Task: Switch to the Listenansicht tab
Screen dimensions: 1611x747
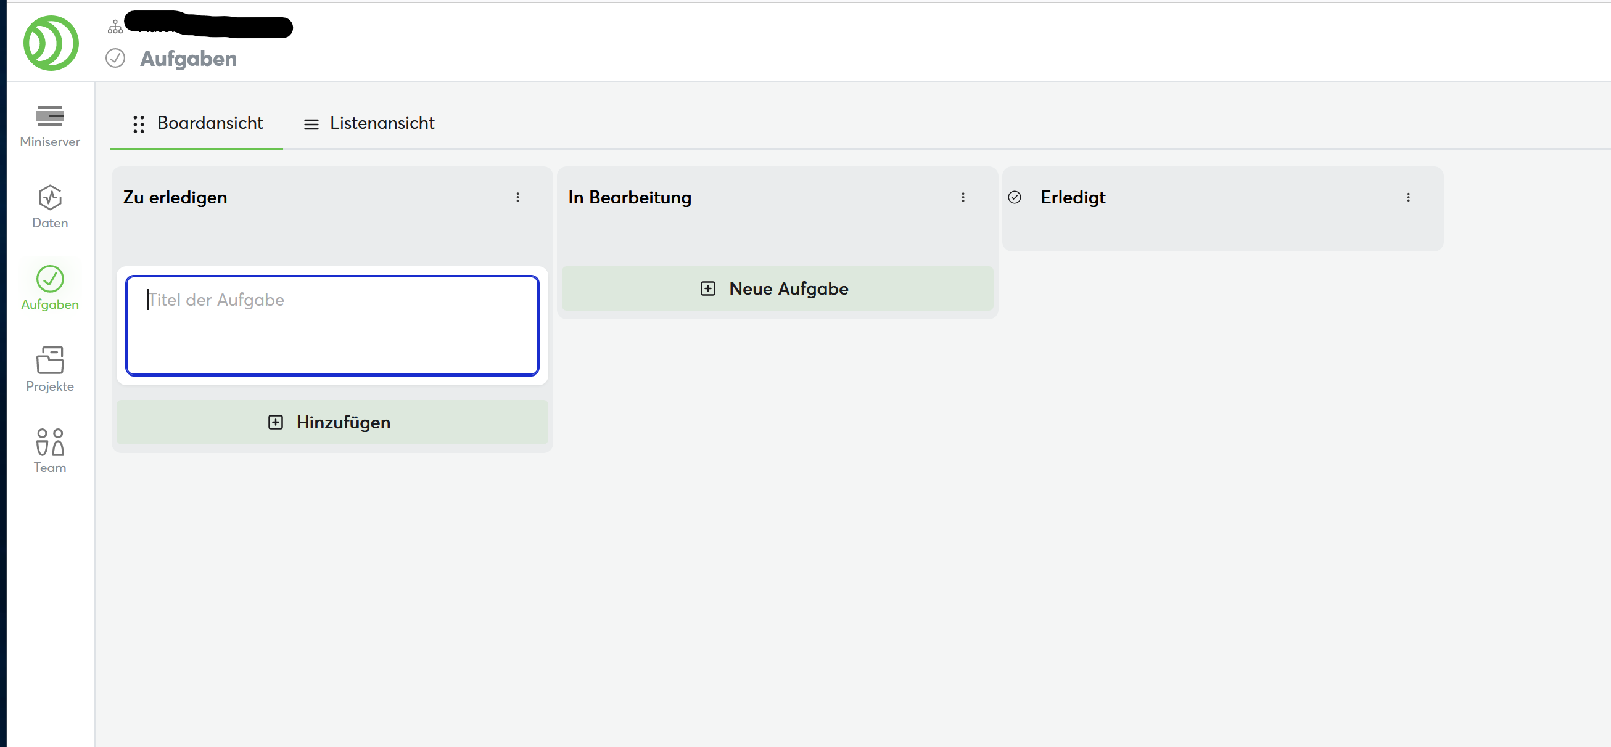Action: coord(369,123)
